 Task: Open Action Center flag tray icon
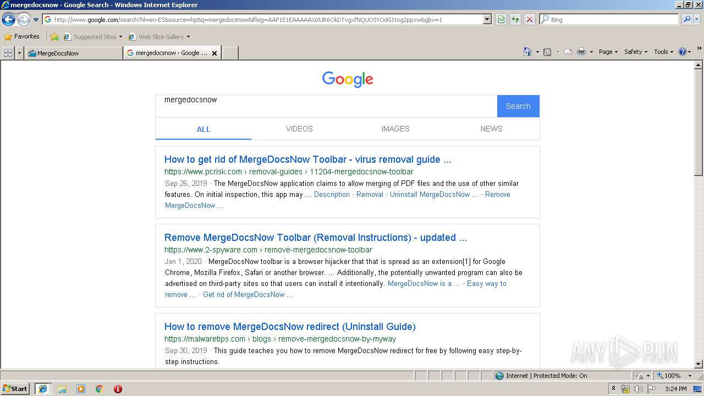coord(652,389)
